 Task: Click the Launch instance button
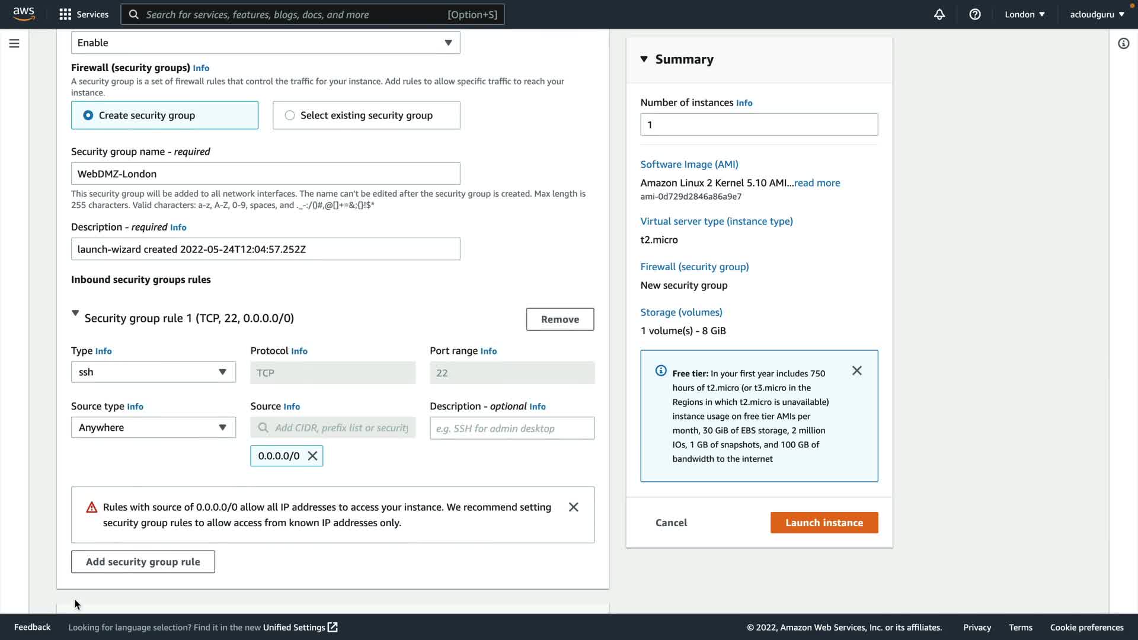824,523
